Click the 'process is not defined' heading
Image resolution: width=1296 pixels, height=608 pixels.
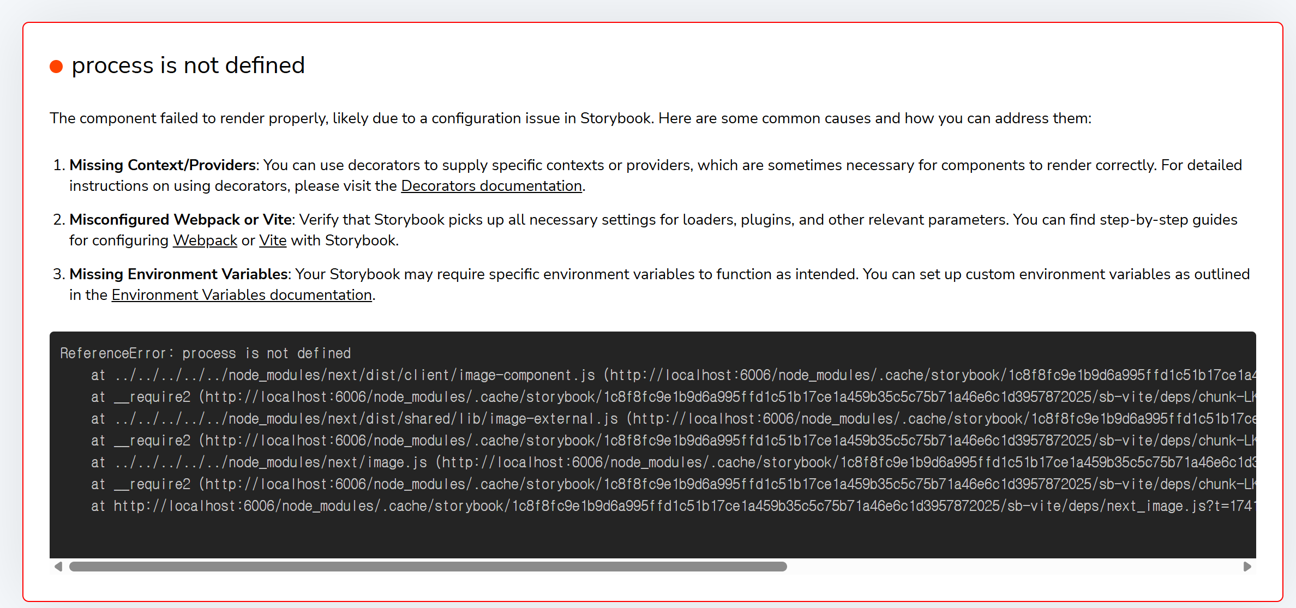(x=188, y=65)
